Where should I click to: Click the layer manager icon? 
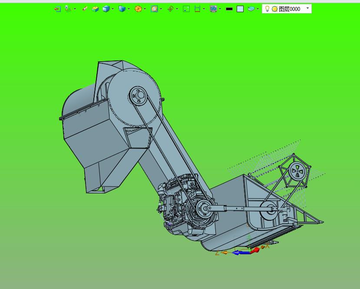(x=251, y=9)
